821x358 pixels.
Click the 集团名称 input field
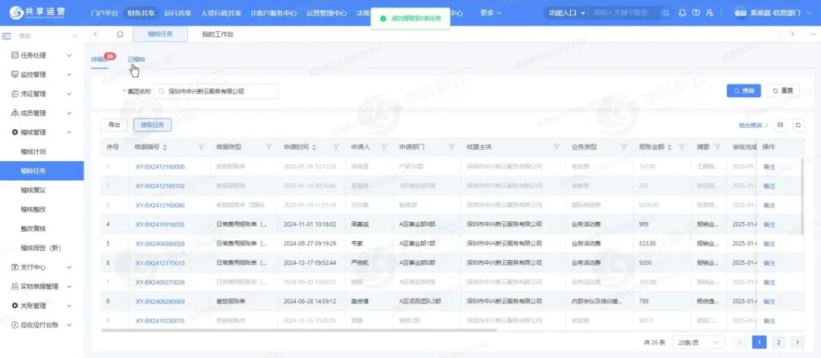pyautogui.click(x=217, y=91)
